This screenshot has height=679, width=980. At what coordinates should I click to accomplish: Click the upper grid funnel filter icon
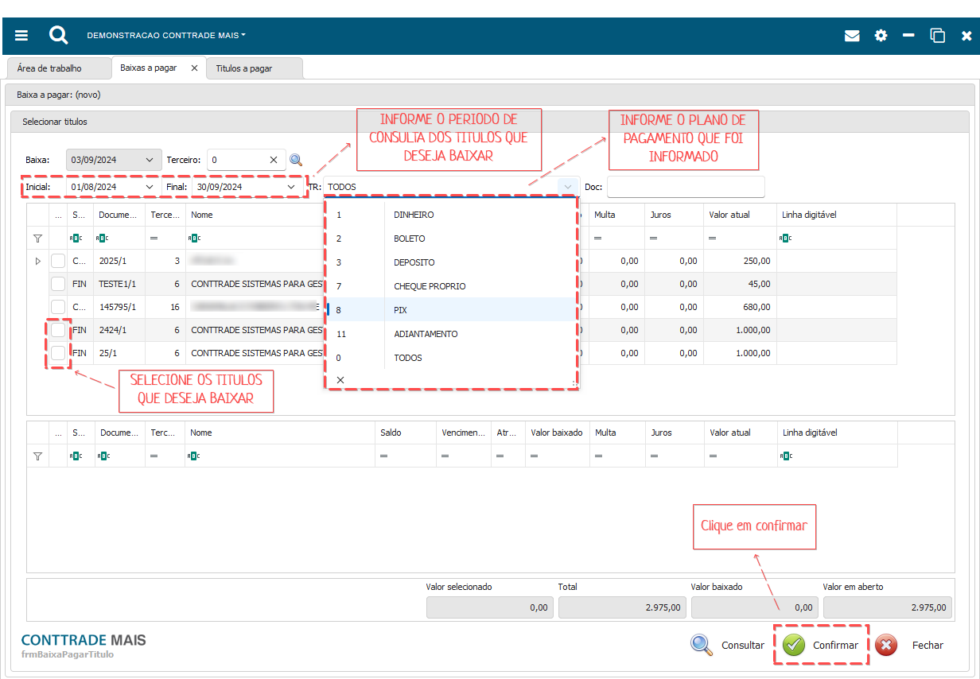tap(37, 238)
